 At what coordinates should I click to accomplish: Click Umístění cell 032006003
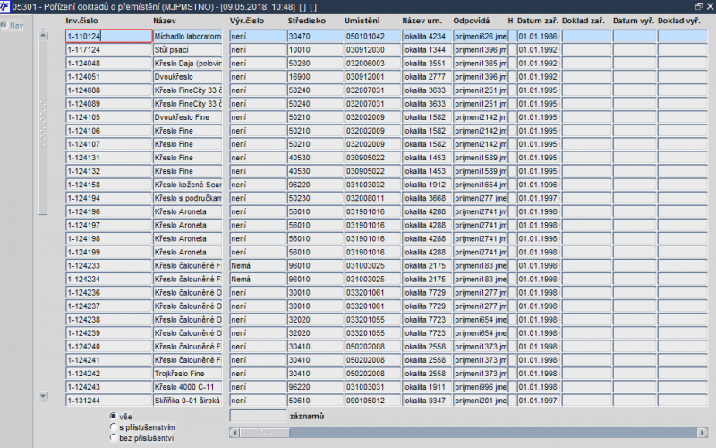(x=372, y=63)
